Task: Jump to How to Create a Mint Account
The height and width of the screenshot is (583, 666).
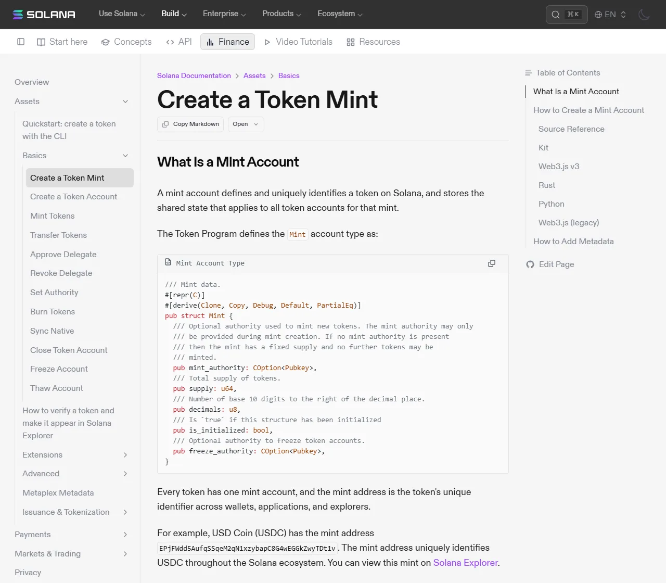Action: point(588,110)
